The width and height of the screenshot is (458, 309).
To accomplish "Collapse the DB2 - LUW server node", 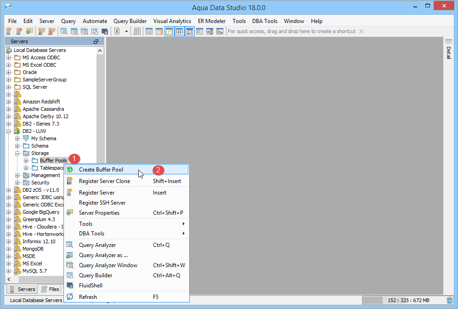I will [8, 131].
